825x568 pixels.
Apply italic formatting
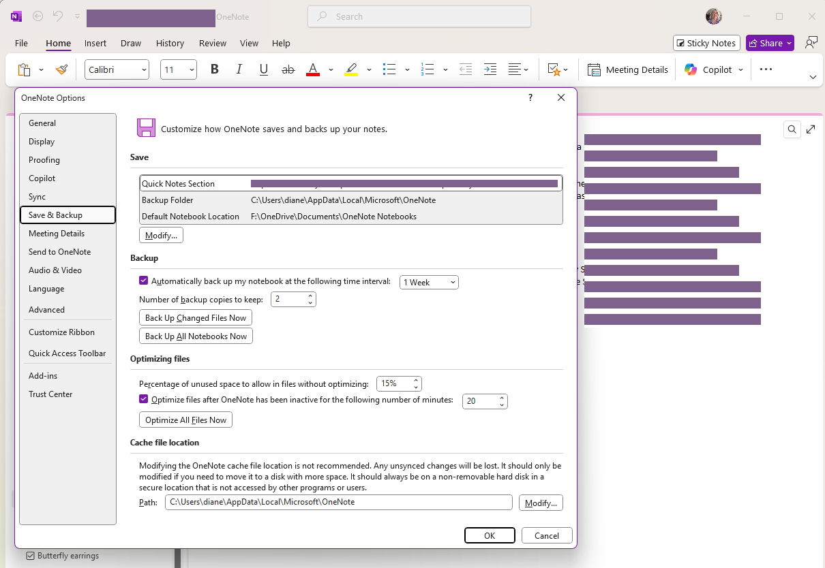click(x=239, y=69)
